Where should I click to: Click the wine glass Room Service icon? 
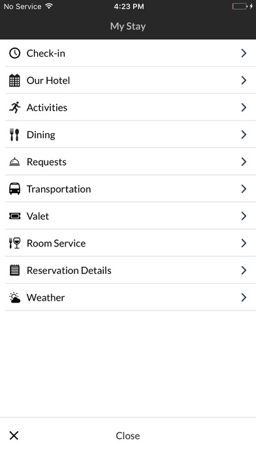(14, 243)
